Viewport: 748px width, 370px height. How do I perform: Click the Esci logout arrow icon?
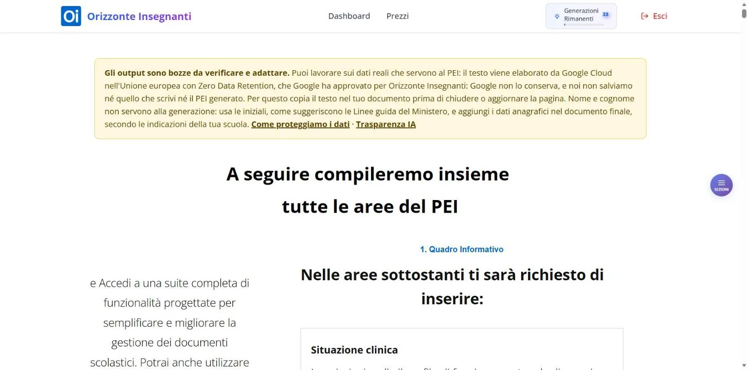[x=645, y=16]
